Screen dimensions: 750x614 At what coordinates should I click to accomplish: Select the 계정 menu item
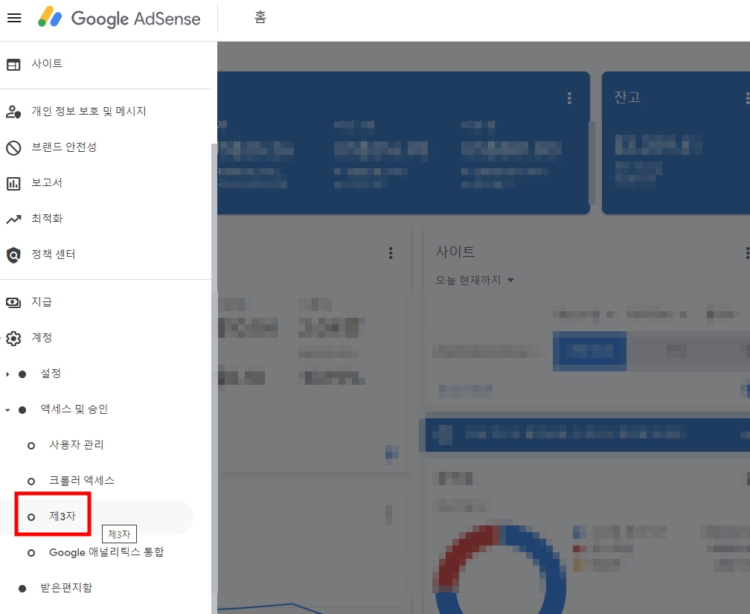[x=42, y=337]
